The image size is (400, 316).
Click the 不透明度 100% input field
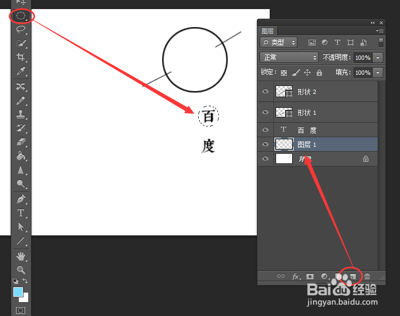tap(363, 58)
